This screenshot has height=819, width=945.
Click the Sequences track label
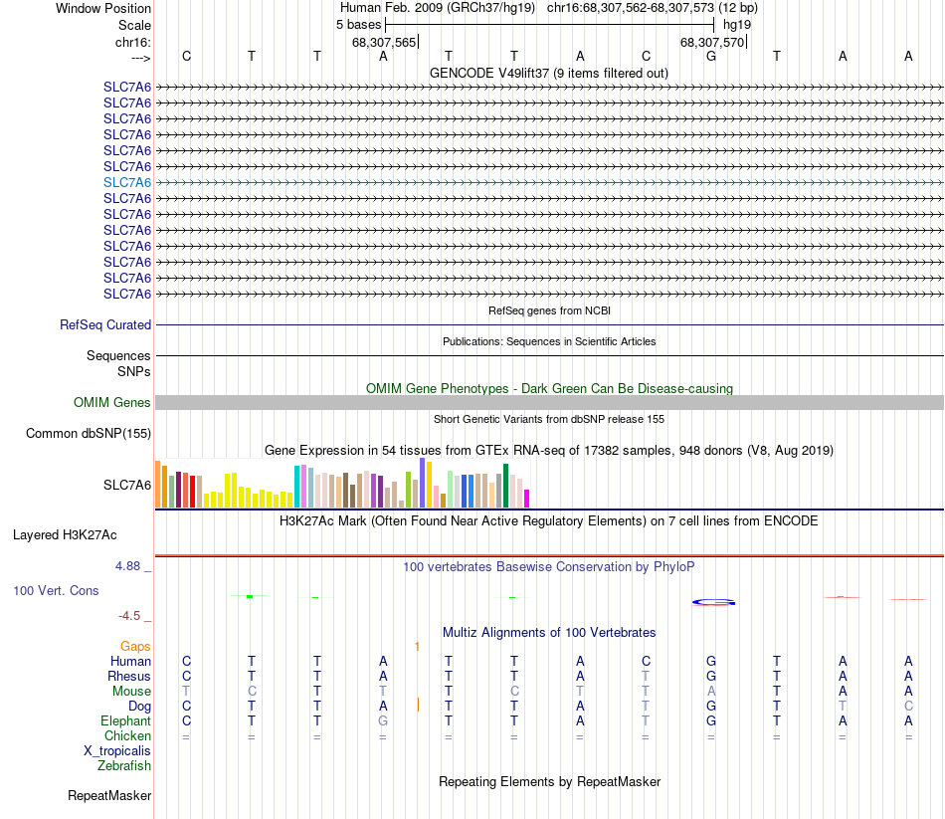(118, 356)
